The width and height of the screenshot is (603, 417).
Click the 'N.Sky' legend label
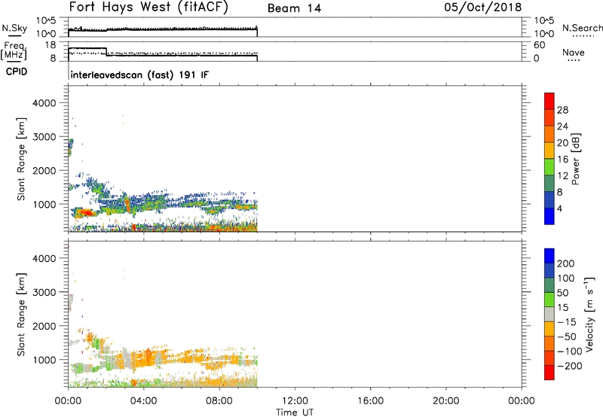[14, 28]
